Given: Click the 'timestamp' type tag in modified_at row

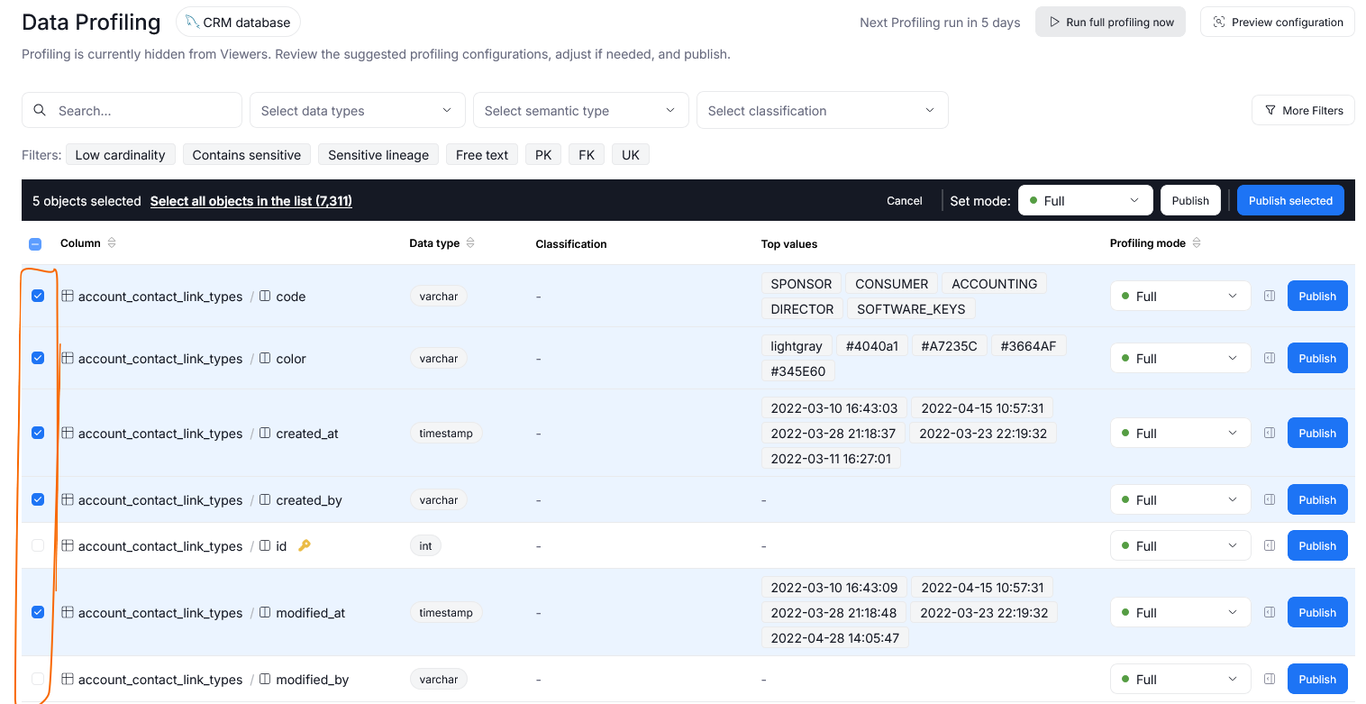Looking at the screenshot, I should (x=446, y=612).
